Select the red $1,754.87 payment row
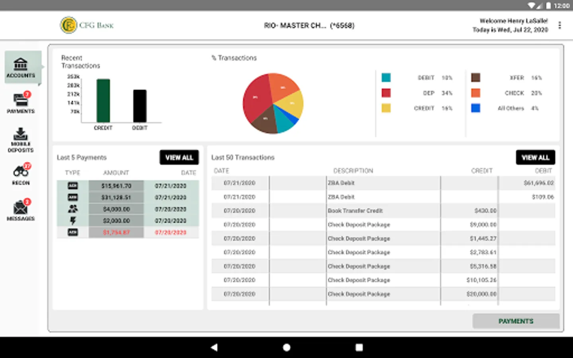This screenshot has width=573, height=358. coord(128,232)
